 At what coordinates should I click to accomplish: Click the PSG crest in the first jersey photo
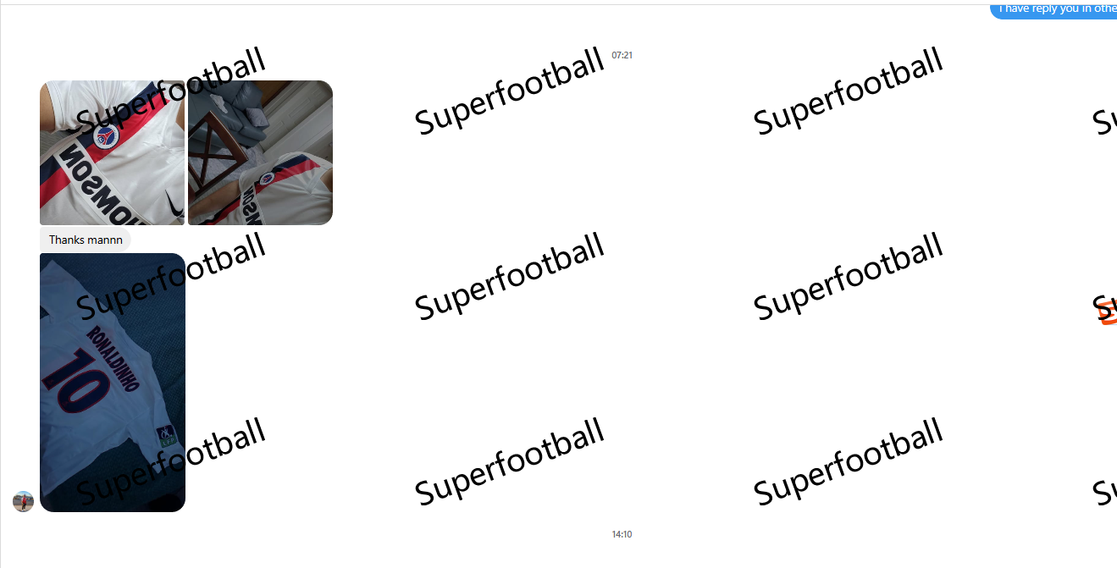tap(106, 135)
